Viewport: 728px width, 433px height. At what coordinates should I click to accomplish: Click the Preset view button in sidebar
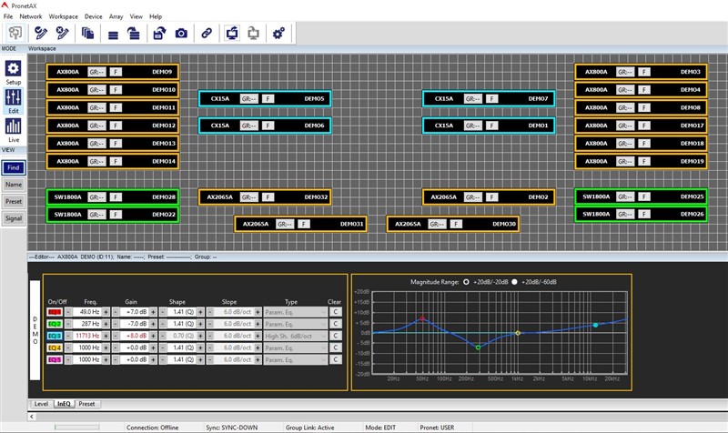[x=14, y=201]
